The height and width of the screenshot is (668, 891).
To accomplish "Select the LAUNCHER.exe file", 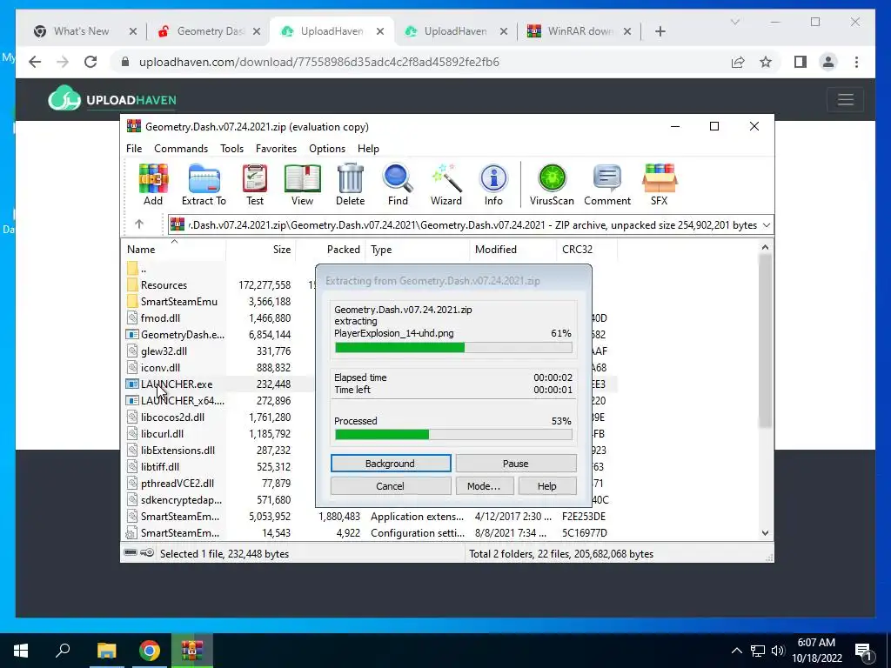I will click(176, 384).
